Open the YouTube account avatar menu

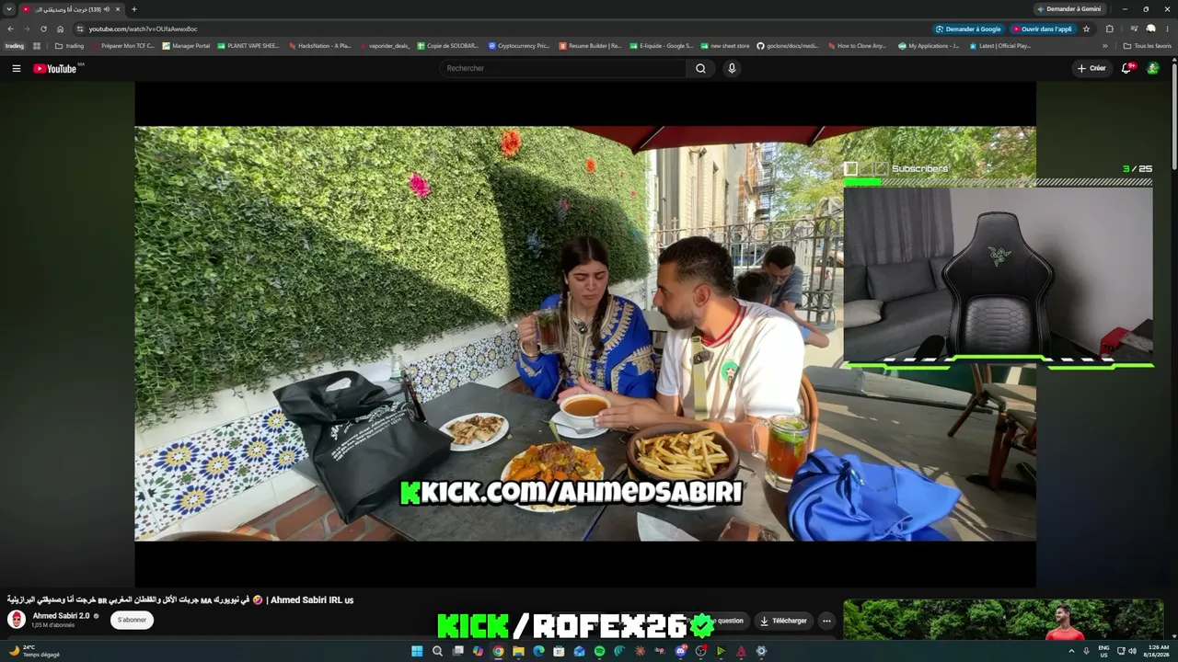[x=1152, y=68]
